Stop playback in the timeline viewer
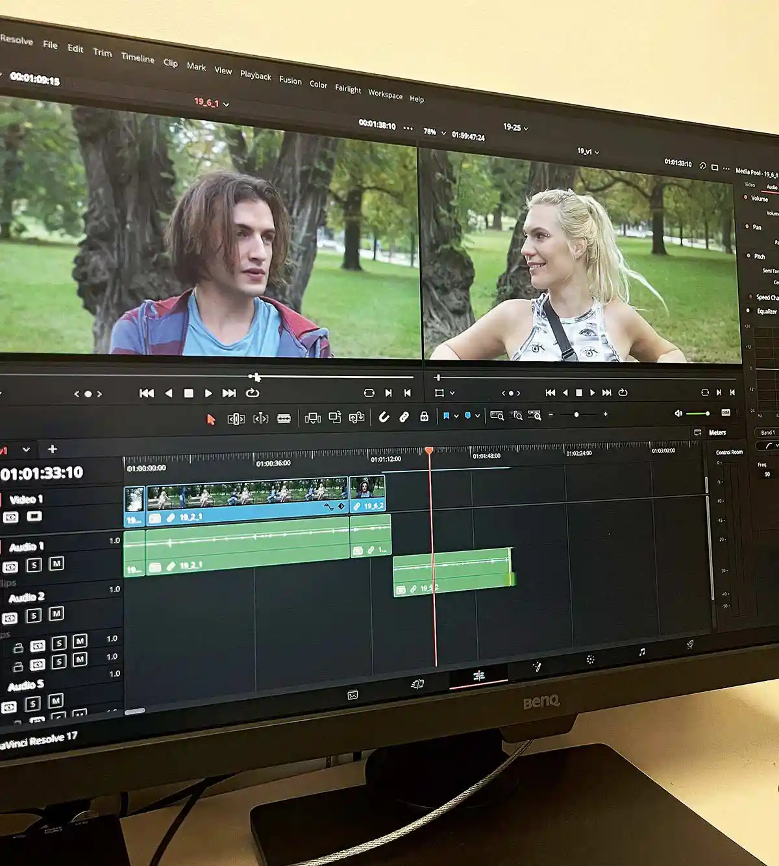Image resolution: width=779 pixels, height=866 pixels. coord(579,393)
